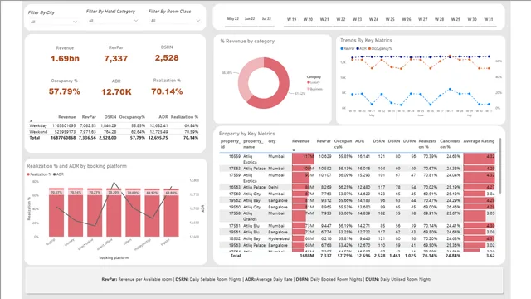Image resolution: width=531 pixels, height=299 pixels.
Task: Select week W 25 in slicer
Action: 390,19
